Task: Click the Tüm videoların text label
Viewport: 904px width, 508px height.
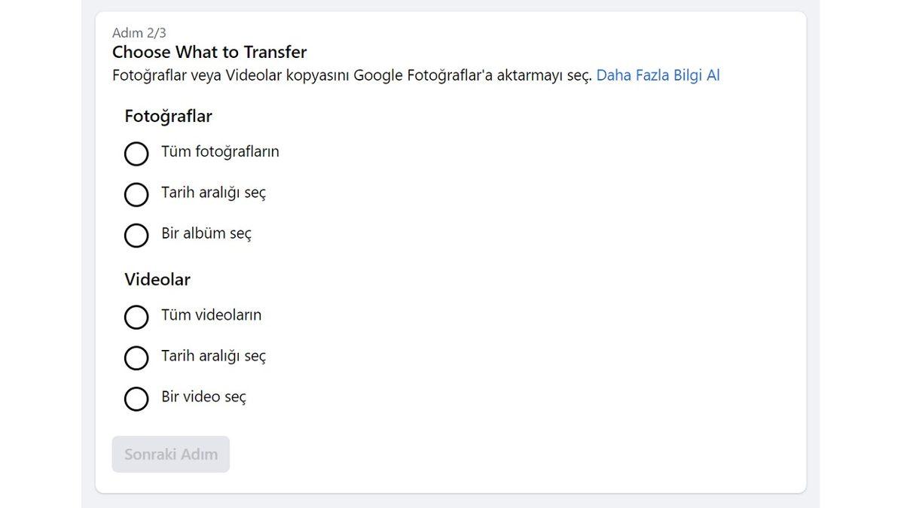Action: 212,315
